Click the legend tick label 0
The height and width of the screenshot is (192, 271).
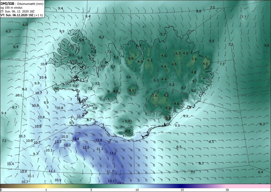pyautogui.click(x=1, y=190)
